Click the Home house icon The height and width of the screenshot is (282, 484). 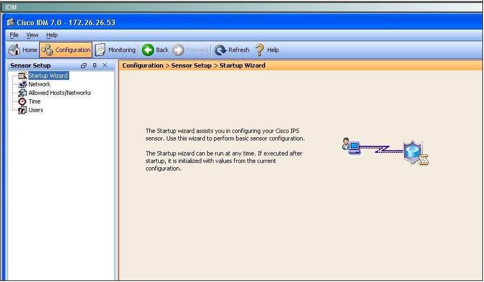point(14,50)
